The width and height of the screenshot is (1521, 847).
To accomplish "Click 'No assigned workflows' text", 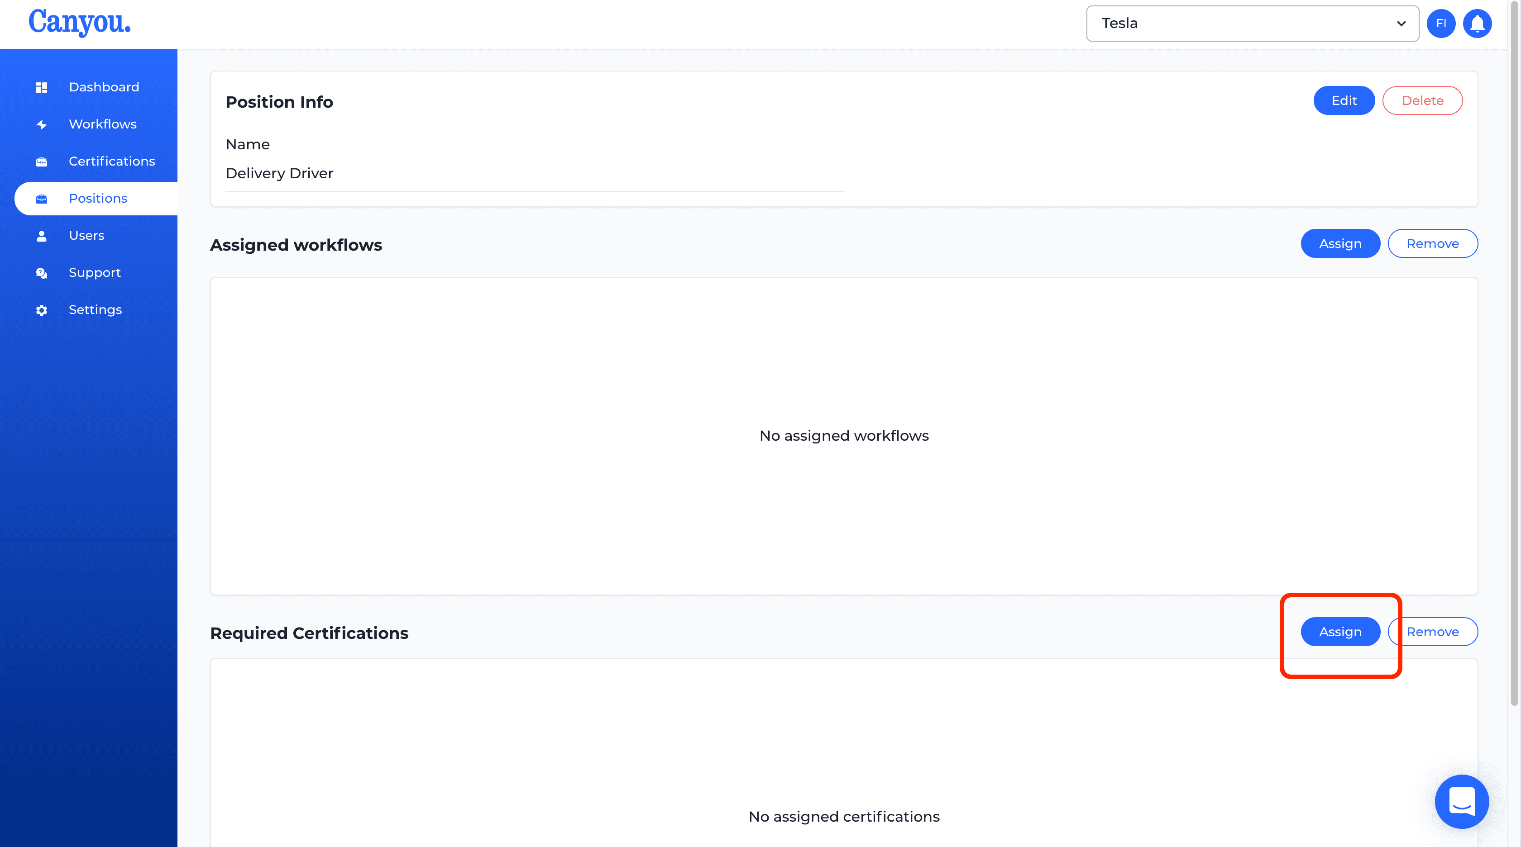I will (844, 436).
